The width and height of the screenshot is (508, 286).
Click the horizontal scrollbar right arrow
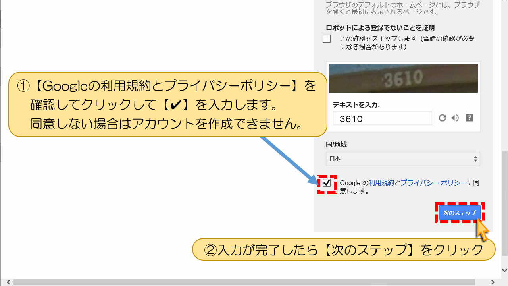pos(493,282)
